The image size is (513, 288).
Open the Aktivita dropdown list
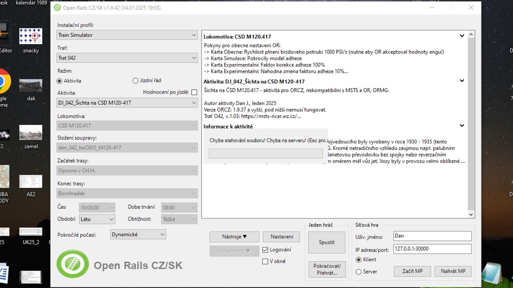pos(127,103)
